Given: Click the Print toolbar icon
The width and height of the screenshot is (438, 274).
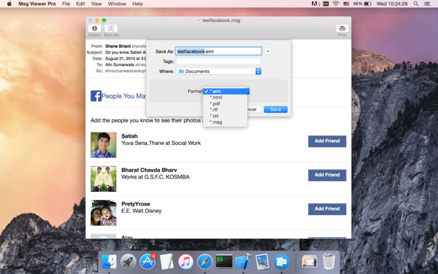Looking at the screenshot, I should [x=342, y=28].
